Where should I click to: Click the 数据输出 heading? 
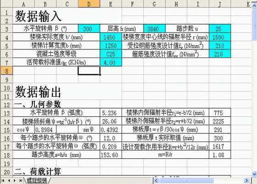coord(38,92)
